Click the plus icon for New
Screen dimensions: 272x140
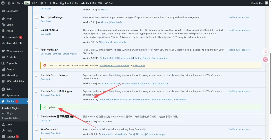click(50, 3)
